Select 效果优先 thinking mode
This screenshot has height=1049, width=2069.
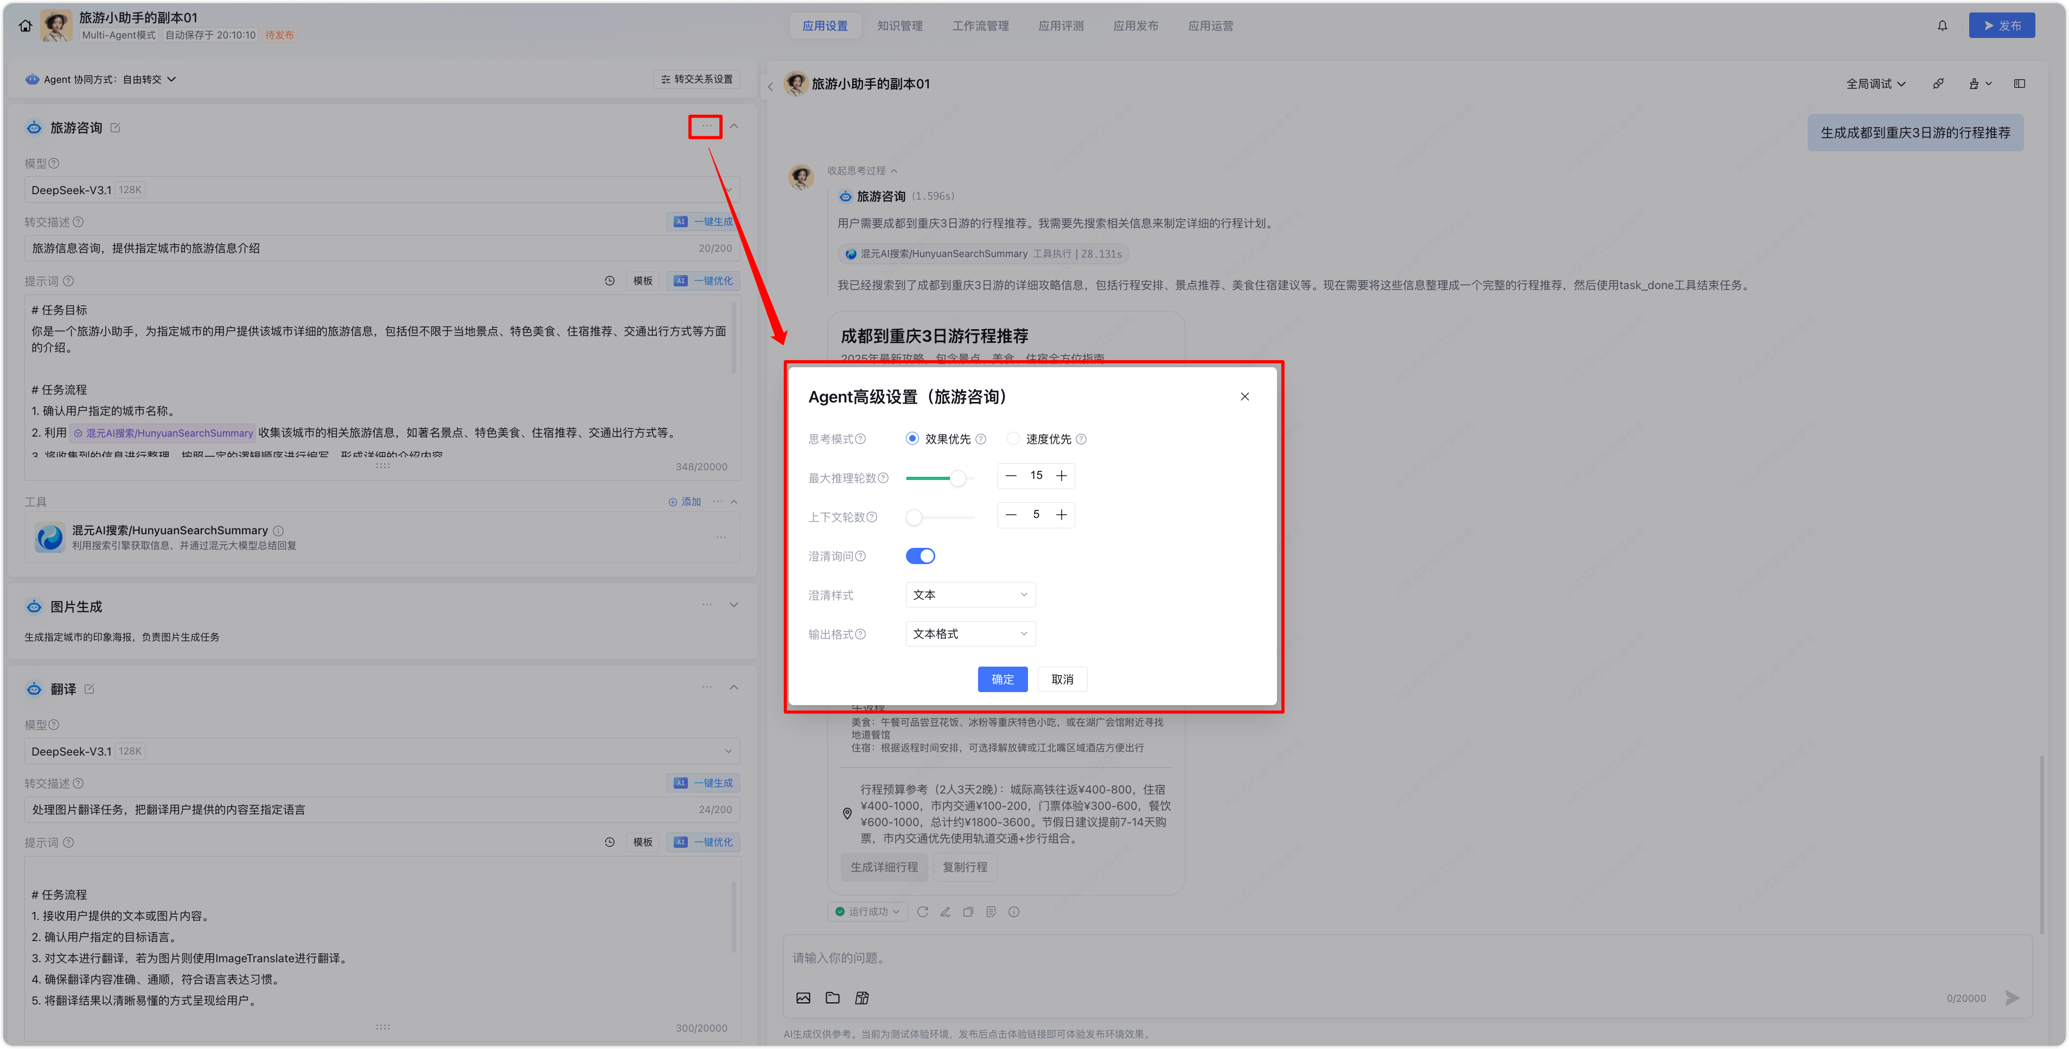click(912, 439)
